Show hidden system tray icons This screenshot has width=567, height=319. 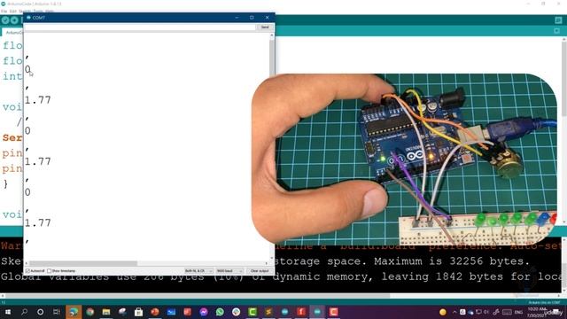(x=454, y=312)
